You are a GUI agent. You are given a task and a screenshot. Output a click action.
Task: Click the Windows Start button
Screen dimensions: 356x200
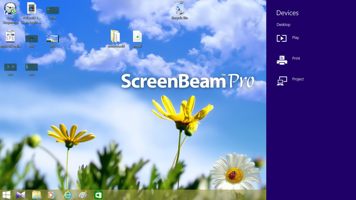coord(6,195)
